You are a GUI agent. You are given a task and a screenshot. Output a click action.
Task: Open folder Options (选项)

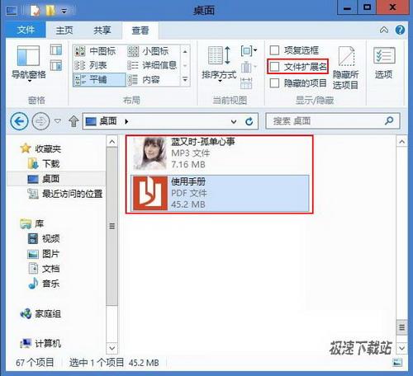[384, 63]
